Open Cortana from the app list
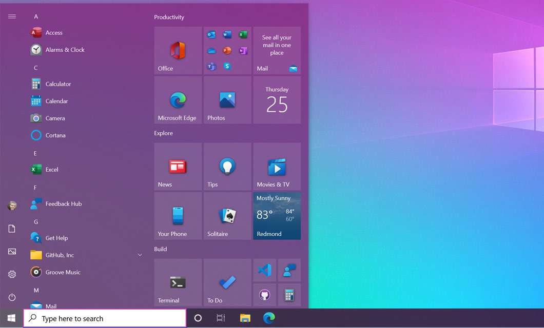The image size is (544, 328). pyautogui.click(x=87, y=135)
